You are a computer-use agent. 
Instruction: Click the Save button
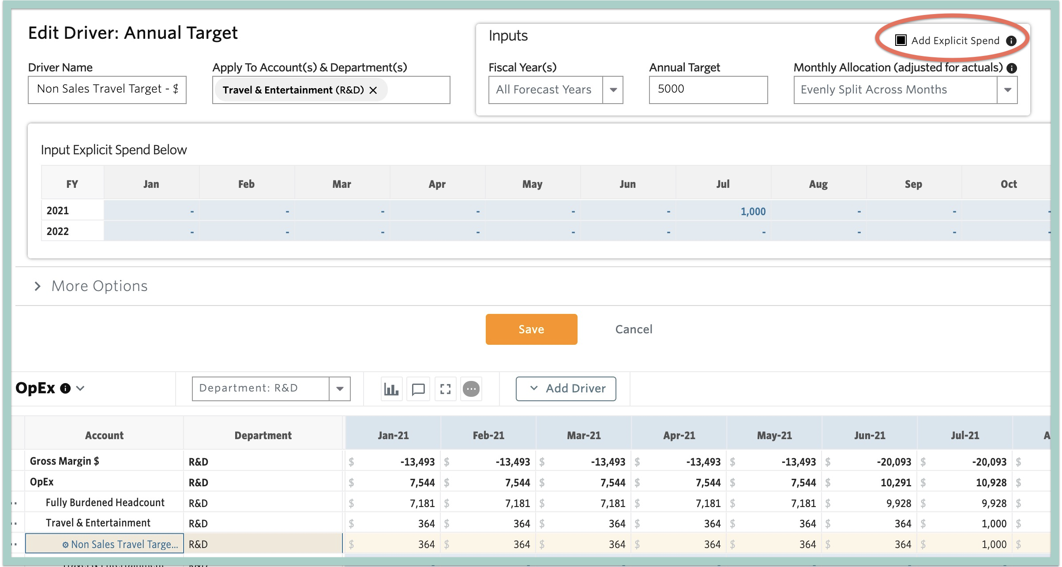click(531, 329)
